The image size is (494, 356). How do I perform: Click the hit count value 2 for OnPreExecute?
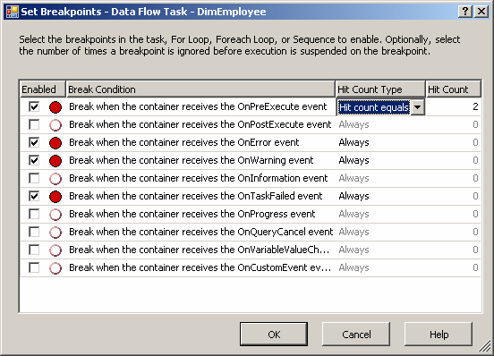point(475,106)
